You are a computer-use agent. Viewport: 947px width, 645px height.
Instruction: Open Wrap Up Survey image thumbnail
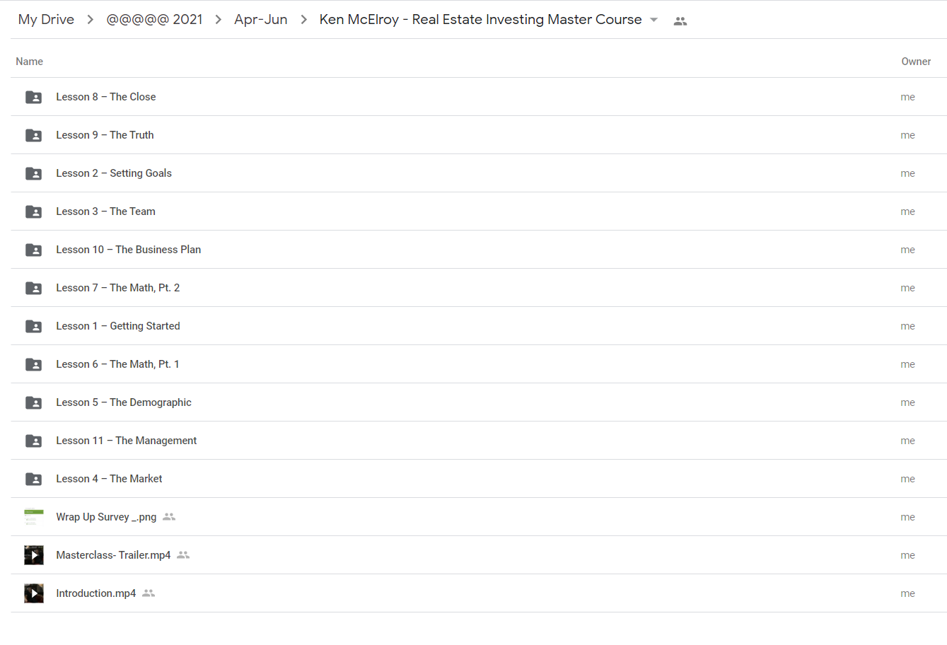click(x=34, y=517)
